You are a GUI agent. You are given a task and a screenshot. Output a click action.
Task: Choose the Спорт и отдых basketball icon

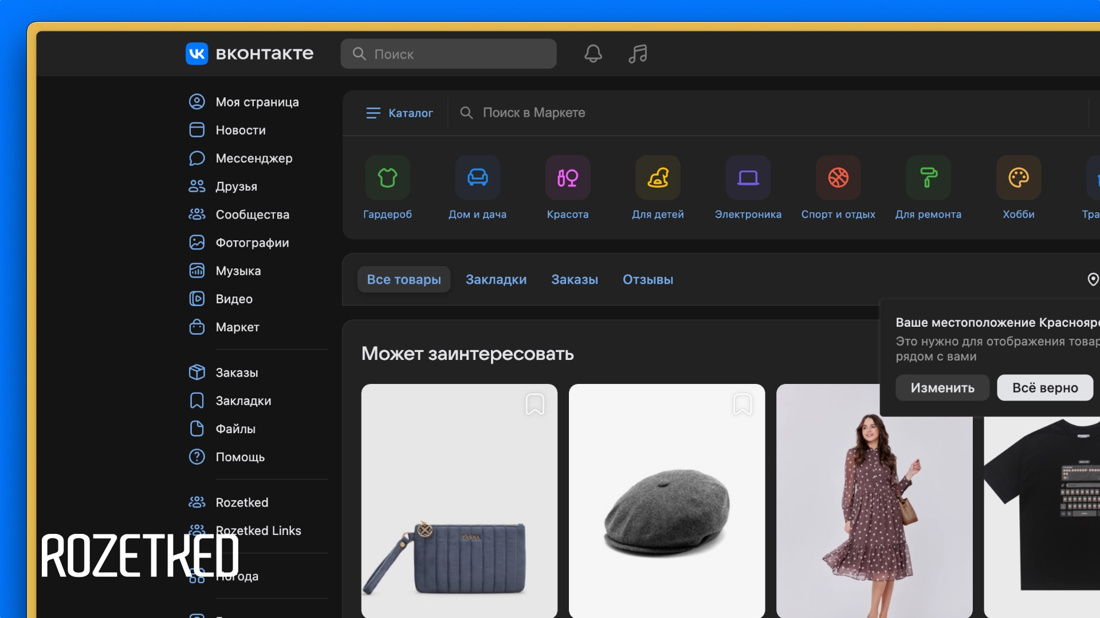(838, 177)
